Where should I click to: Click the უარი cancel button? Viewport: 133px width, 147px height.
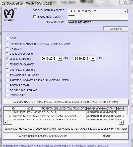(106, 136)
